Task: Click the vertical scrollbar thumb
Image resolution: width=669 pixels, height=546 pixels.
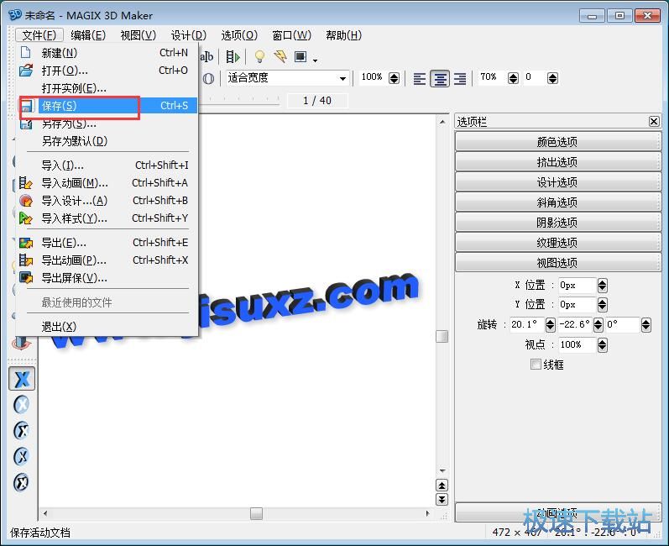Action: (x=442, y=336)
